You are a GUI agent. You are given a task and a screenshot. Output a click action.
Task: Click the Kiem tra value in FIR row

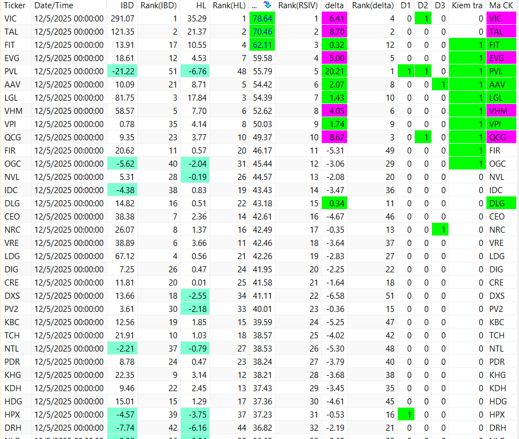point(467,151)
